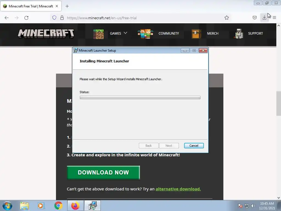The width and height of the screenshot is (281, 211).
Task: Click the page scrollbar up arrow
Action: coord(279,26)
